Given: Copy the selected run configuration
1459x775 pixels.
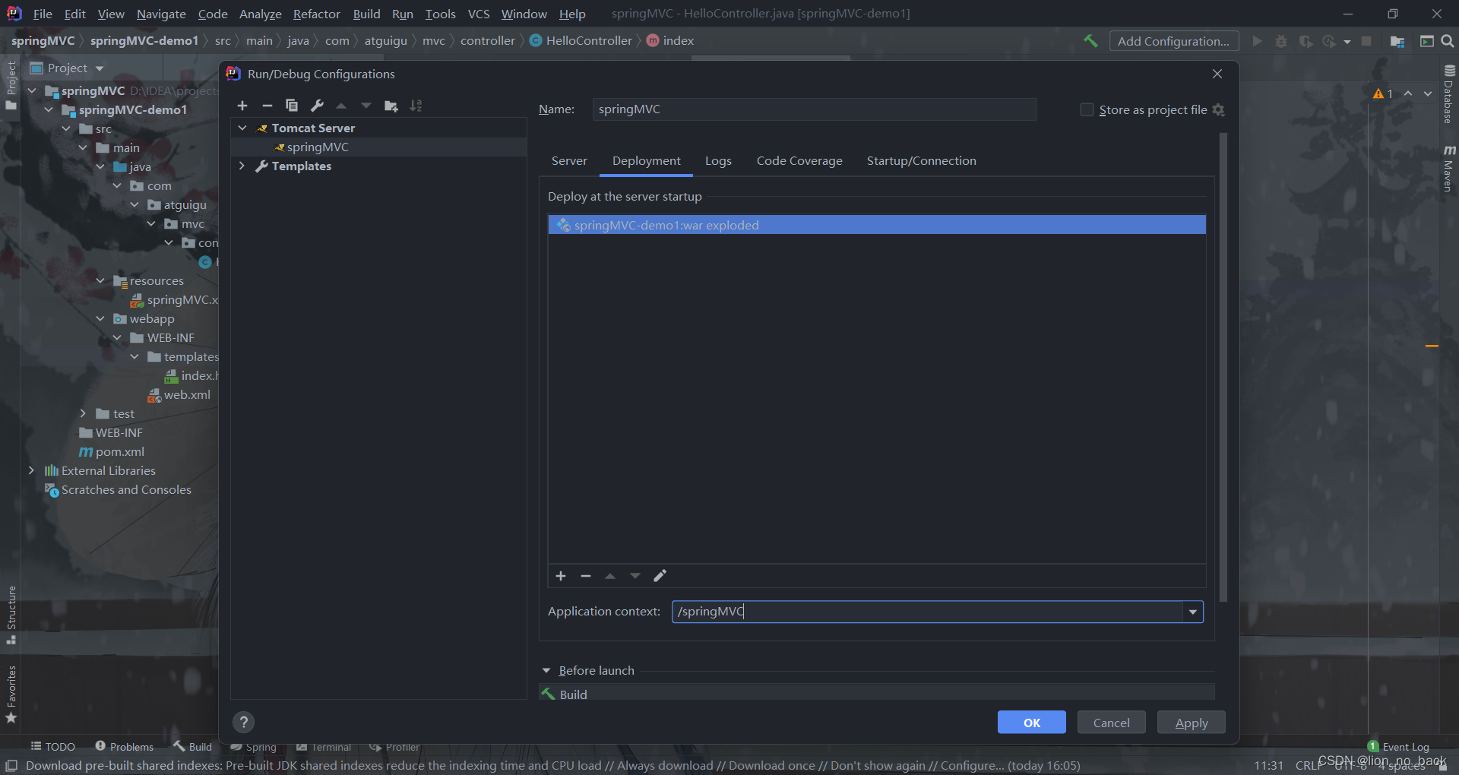Looking at the screenshot, I should pyautogui.click(x=292, y=106).
